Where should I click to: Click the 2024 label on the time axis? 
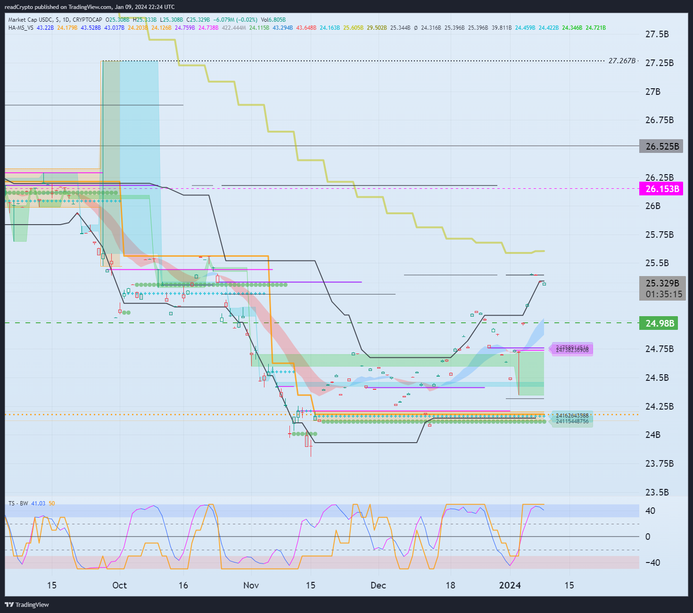[510, 585]
